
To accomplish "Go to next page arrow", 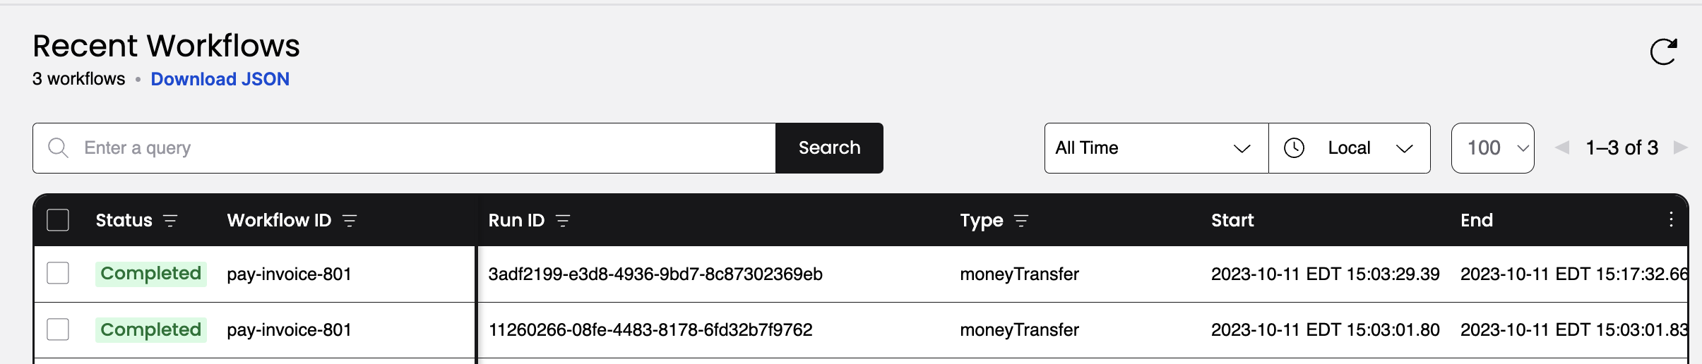I will point(1681,147).
